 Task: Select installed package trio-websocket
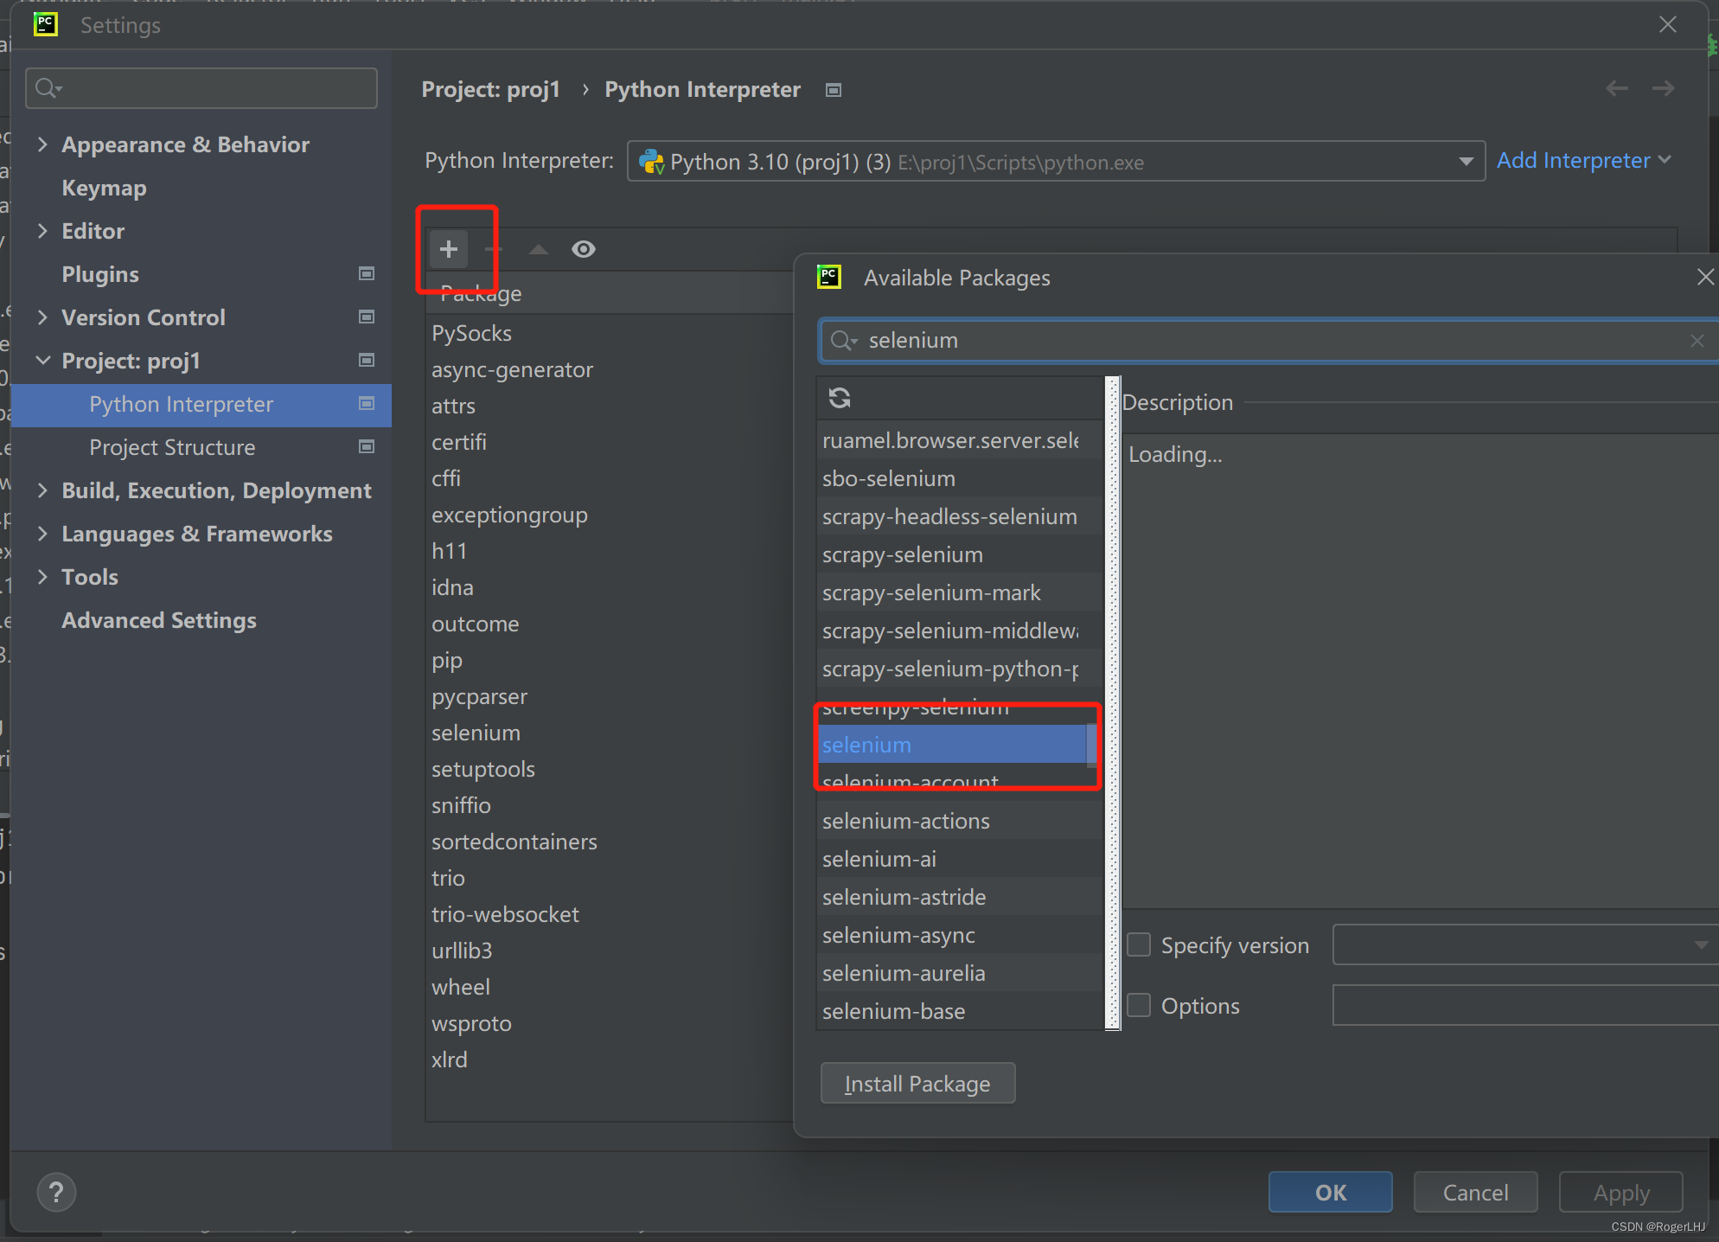click(x=505, y=914)
